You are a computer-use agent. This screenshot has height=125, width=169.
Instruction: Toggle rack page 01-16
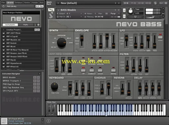pyautogui.click(x=126, y=3)
